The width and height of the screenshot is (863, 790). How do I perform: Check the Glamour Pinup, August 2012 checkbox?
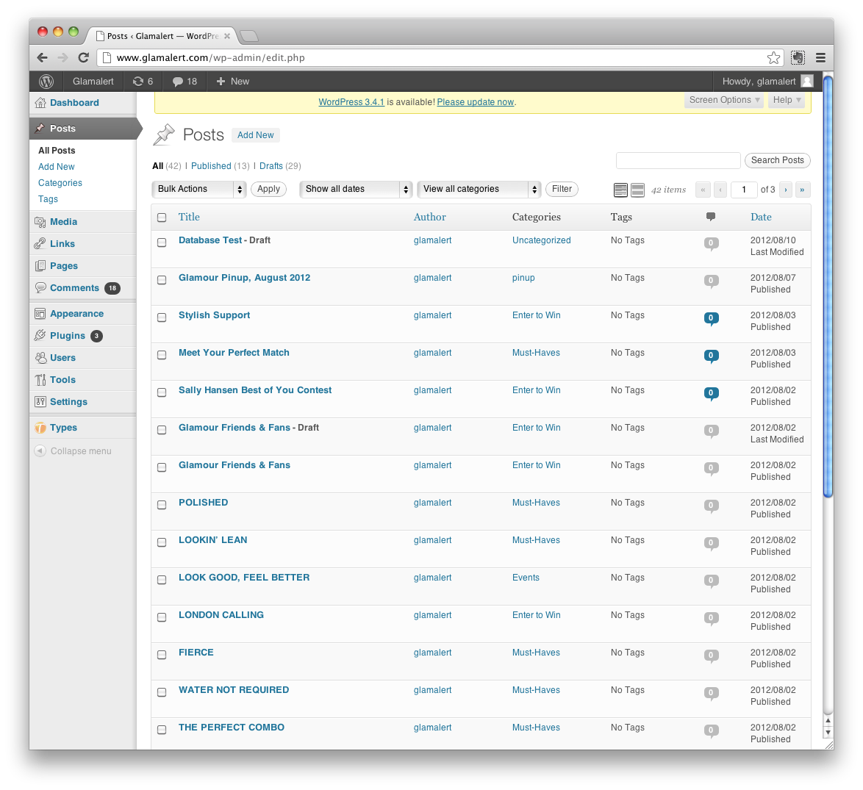point(162,280)
